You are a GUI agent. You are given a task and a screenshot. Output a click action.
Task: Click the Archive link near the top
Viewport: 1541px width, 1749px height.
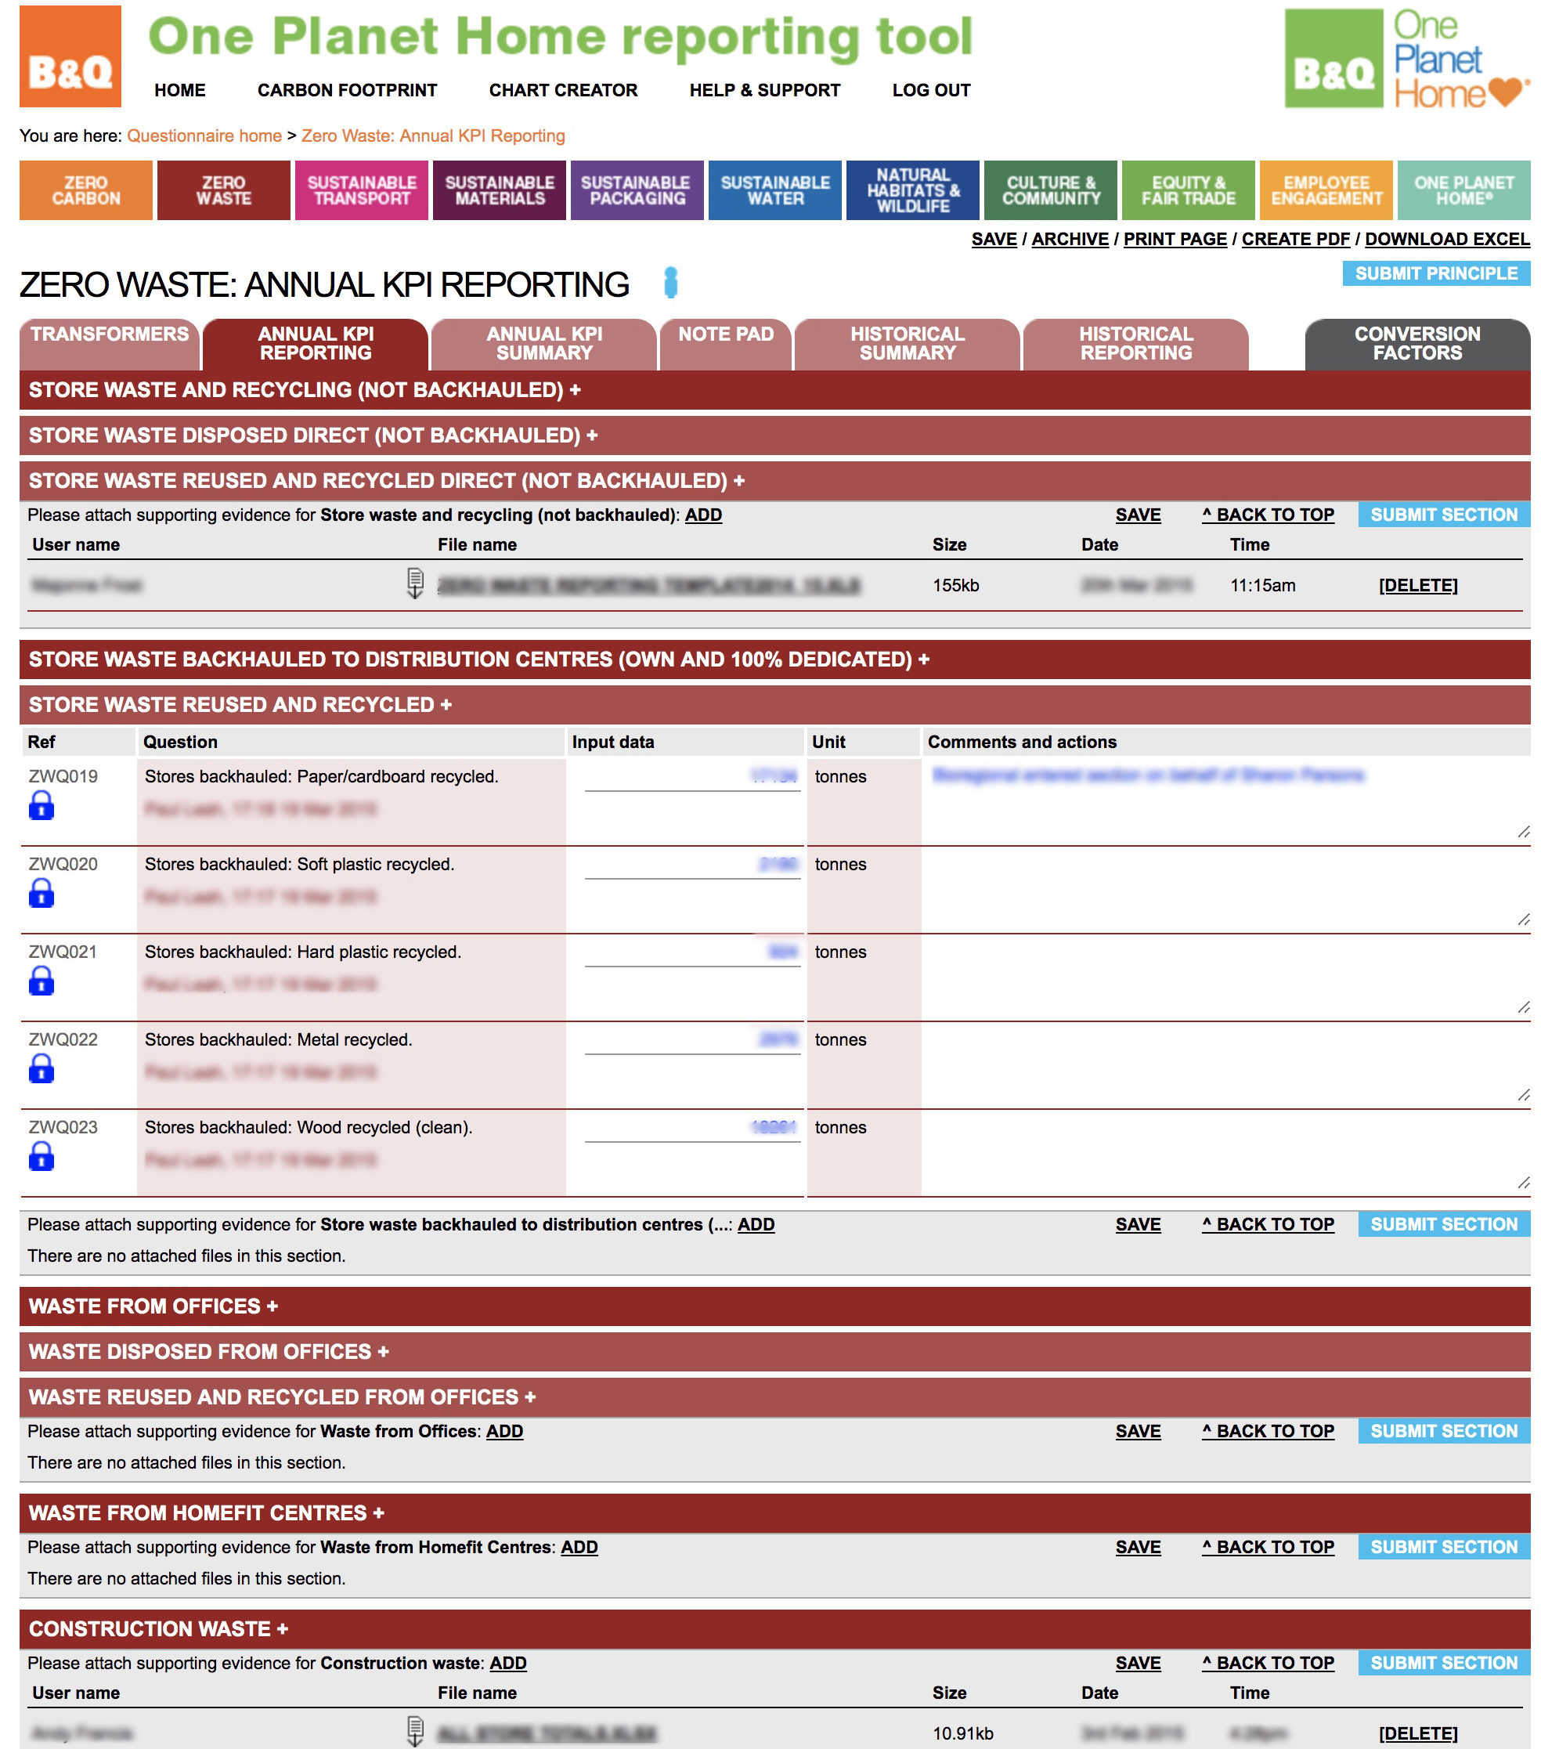1070,240
